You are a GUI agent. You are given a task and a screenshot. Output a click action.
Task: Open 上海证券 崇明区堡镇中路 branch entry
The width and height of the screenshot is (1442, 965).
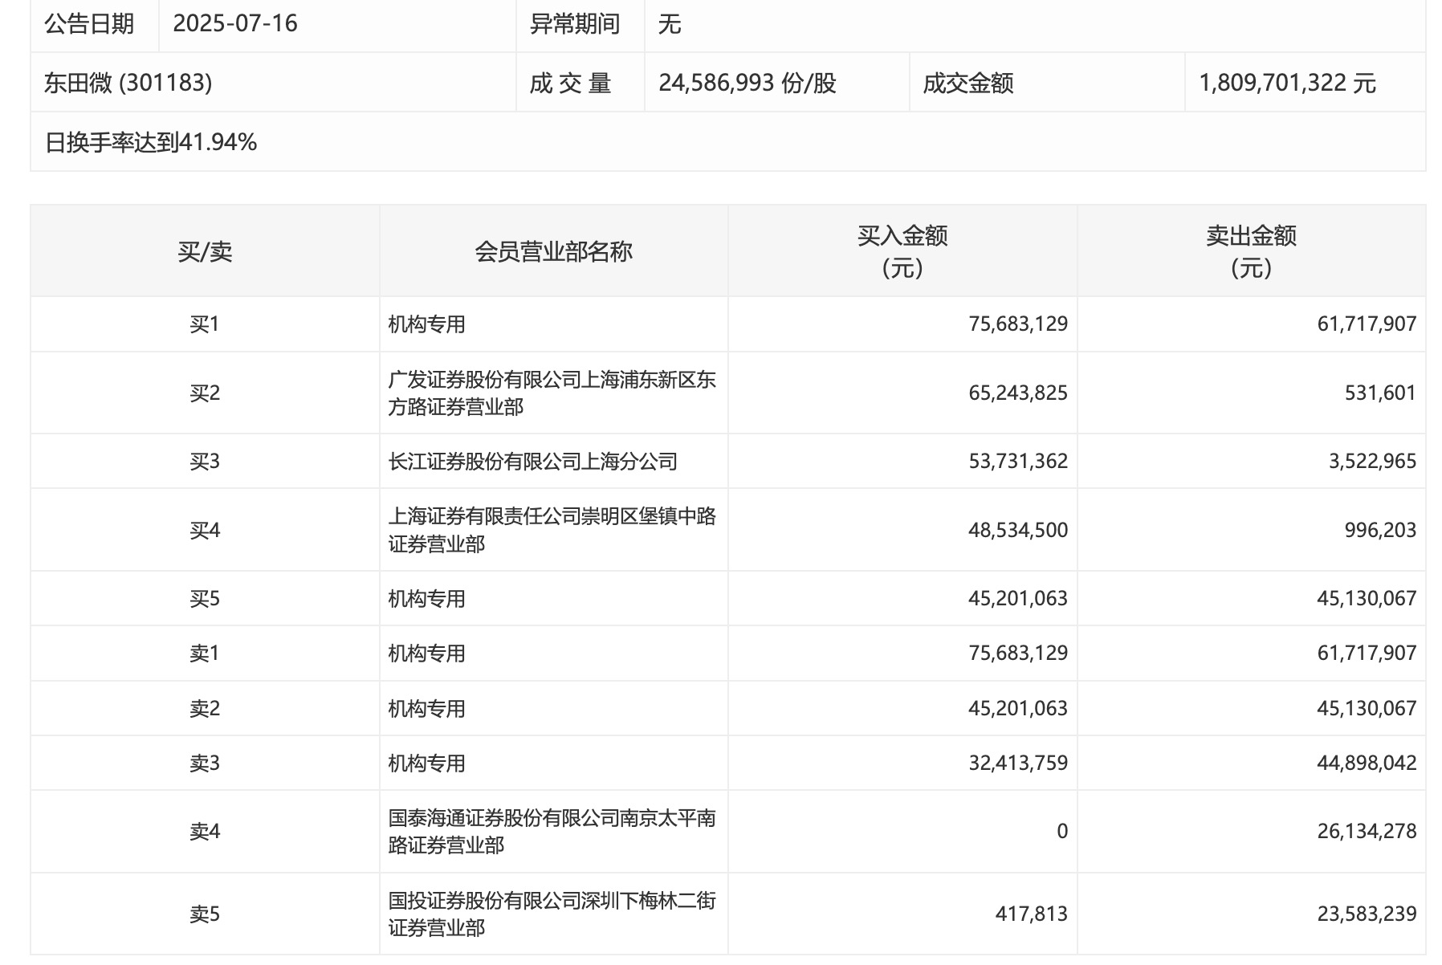pos(552,530)
